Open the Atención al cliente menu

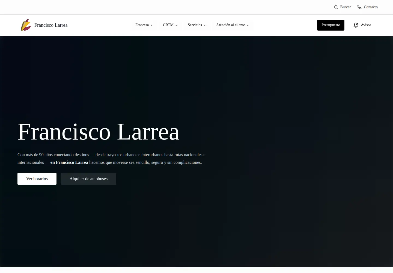click(233, 25)
